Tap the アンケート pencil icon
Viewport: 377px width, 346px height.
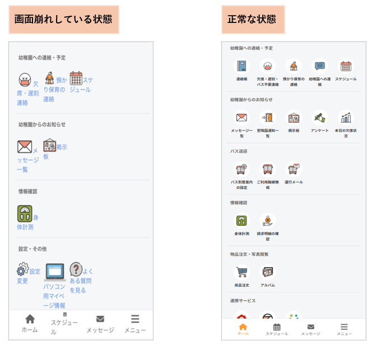click(319, 117)
